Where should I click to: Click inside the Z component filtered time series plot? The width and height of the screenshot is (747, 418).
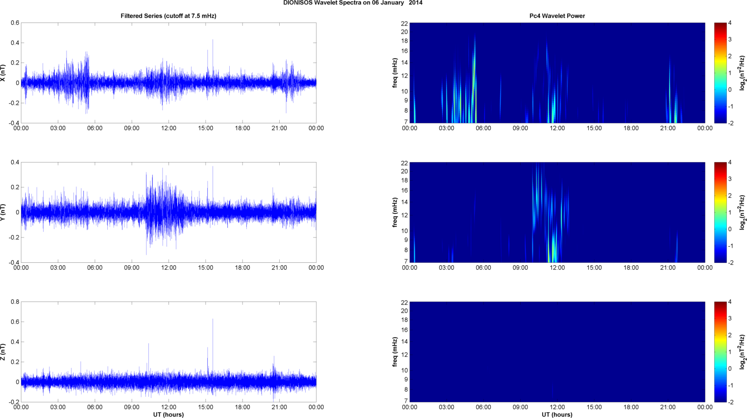(x=169, y=352)
